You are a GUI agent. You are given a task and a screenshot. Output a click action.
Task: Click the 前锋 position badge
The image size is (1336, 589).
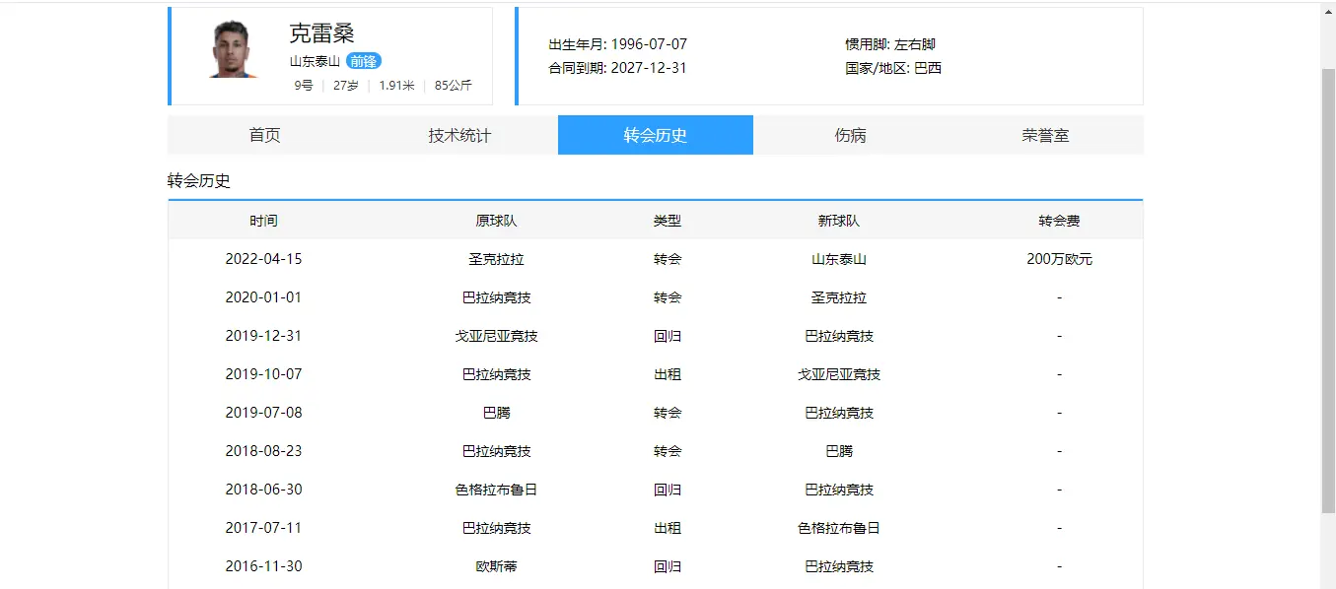(x=365, y=60)
